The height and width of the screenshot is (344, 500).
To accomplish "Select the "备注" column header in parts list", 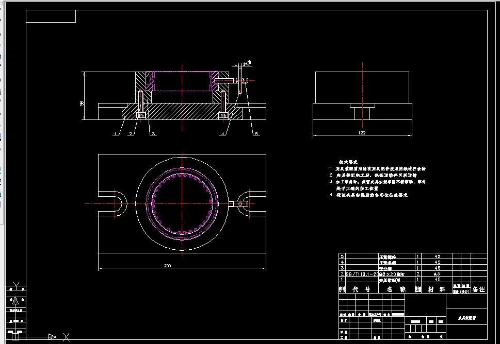I will (479, 289).
